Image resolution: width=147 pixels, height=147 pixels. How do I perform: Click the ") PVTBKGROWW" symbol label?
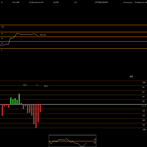pos(101,2)
